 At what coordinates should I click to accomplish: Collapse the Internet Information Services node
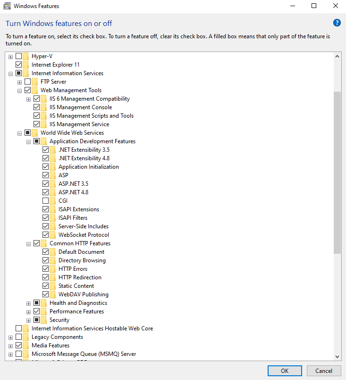point(10,74)
